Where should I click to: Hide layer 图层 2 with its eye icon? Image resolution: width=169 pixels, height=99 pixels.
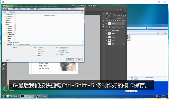pyautogui.click(x=107, y=37)
